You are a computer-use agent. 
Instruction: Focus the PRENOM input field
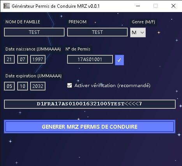pyautogui.click(x=97, y=32)
